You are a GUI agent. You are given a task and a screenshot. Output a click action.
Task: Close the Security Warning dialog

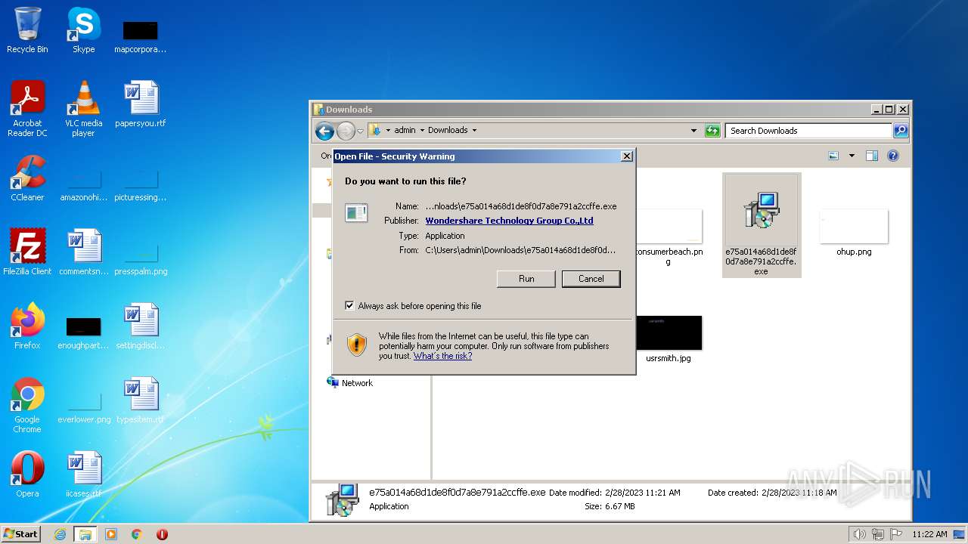click(x=626, y=156)
